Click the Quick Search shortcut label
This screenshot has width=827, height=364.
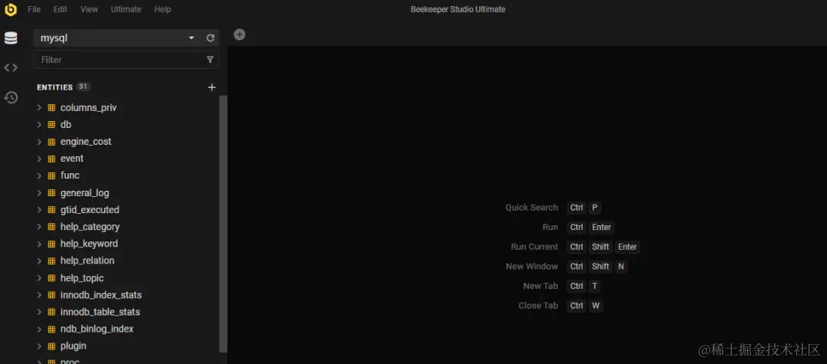click(x=531, y=208)
